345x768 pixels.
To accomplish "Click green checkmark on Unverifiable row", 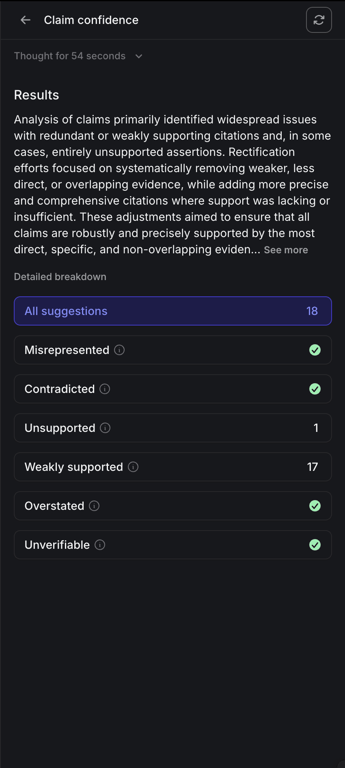I will click(315, 545).
